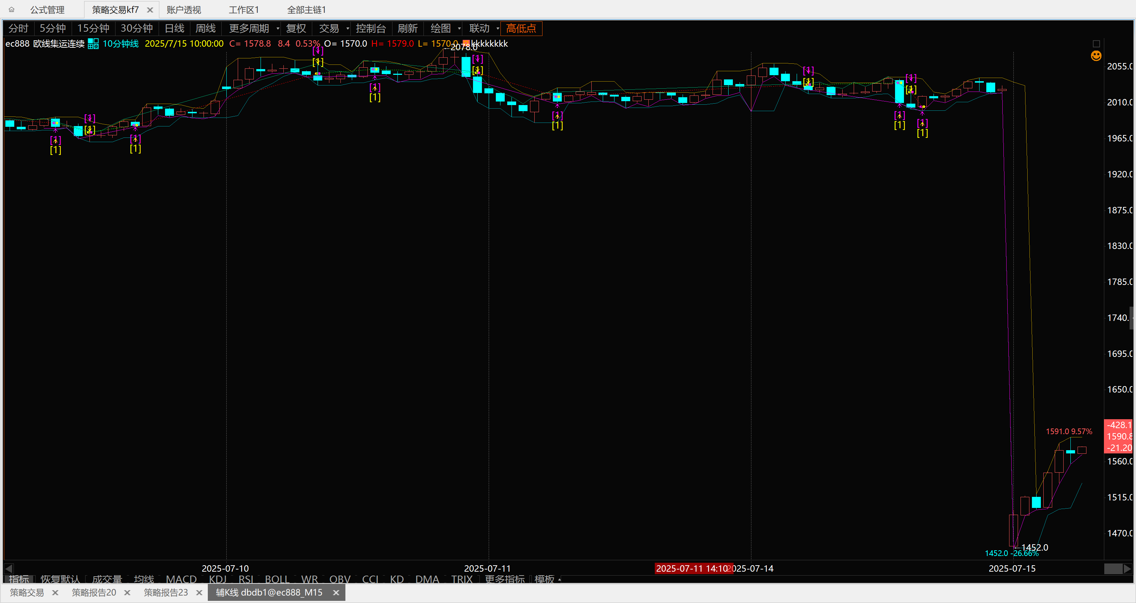Image resolution: width=1136 pixels, height=603 pixels.
Task: Switch to the 策略交易kf7 tab
Action: tap(115, 10)
